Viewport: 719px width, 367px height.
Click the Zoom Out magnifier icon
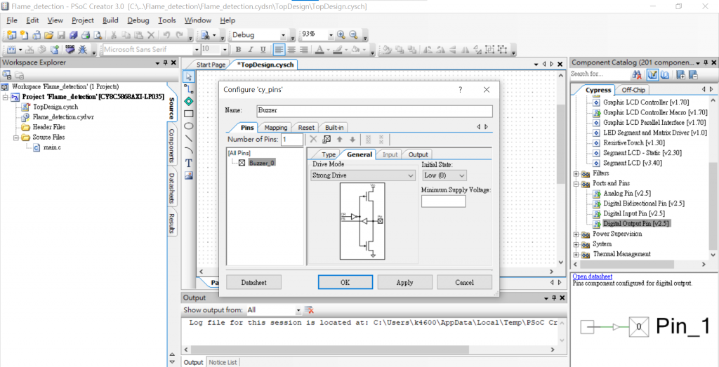354,35
